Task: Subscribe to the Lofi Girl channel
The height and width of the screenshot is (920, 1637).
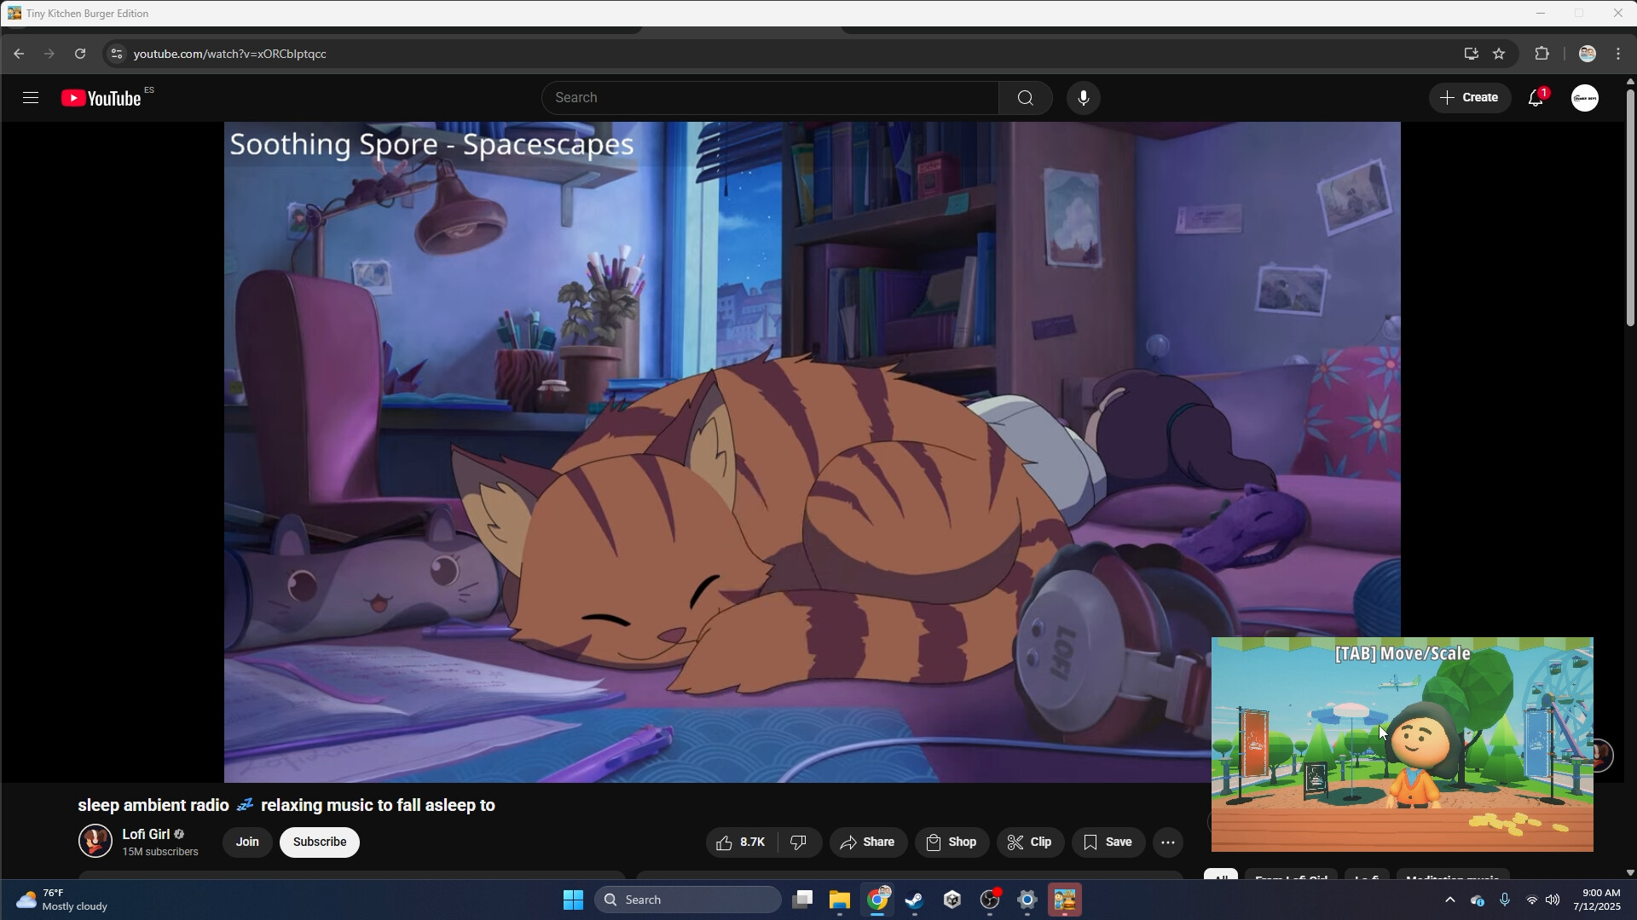Action: (x=319, y=842)
